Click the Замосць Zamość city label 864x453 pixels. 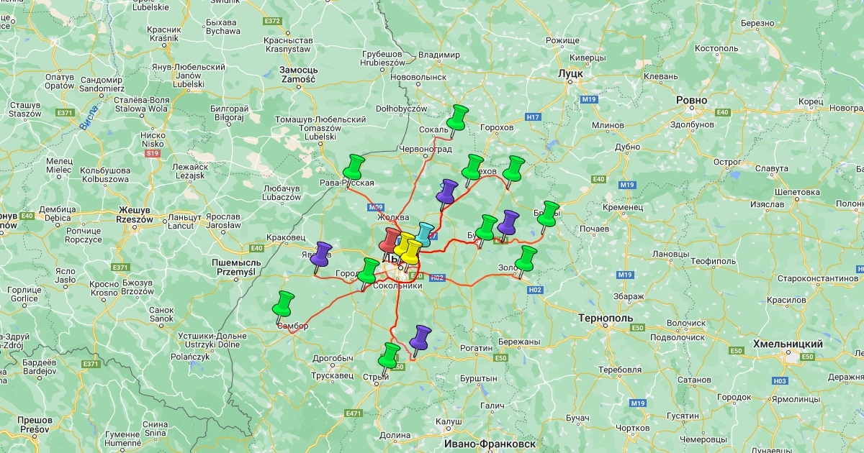[297, 75]
